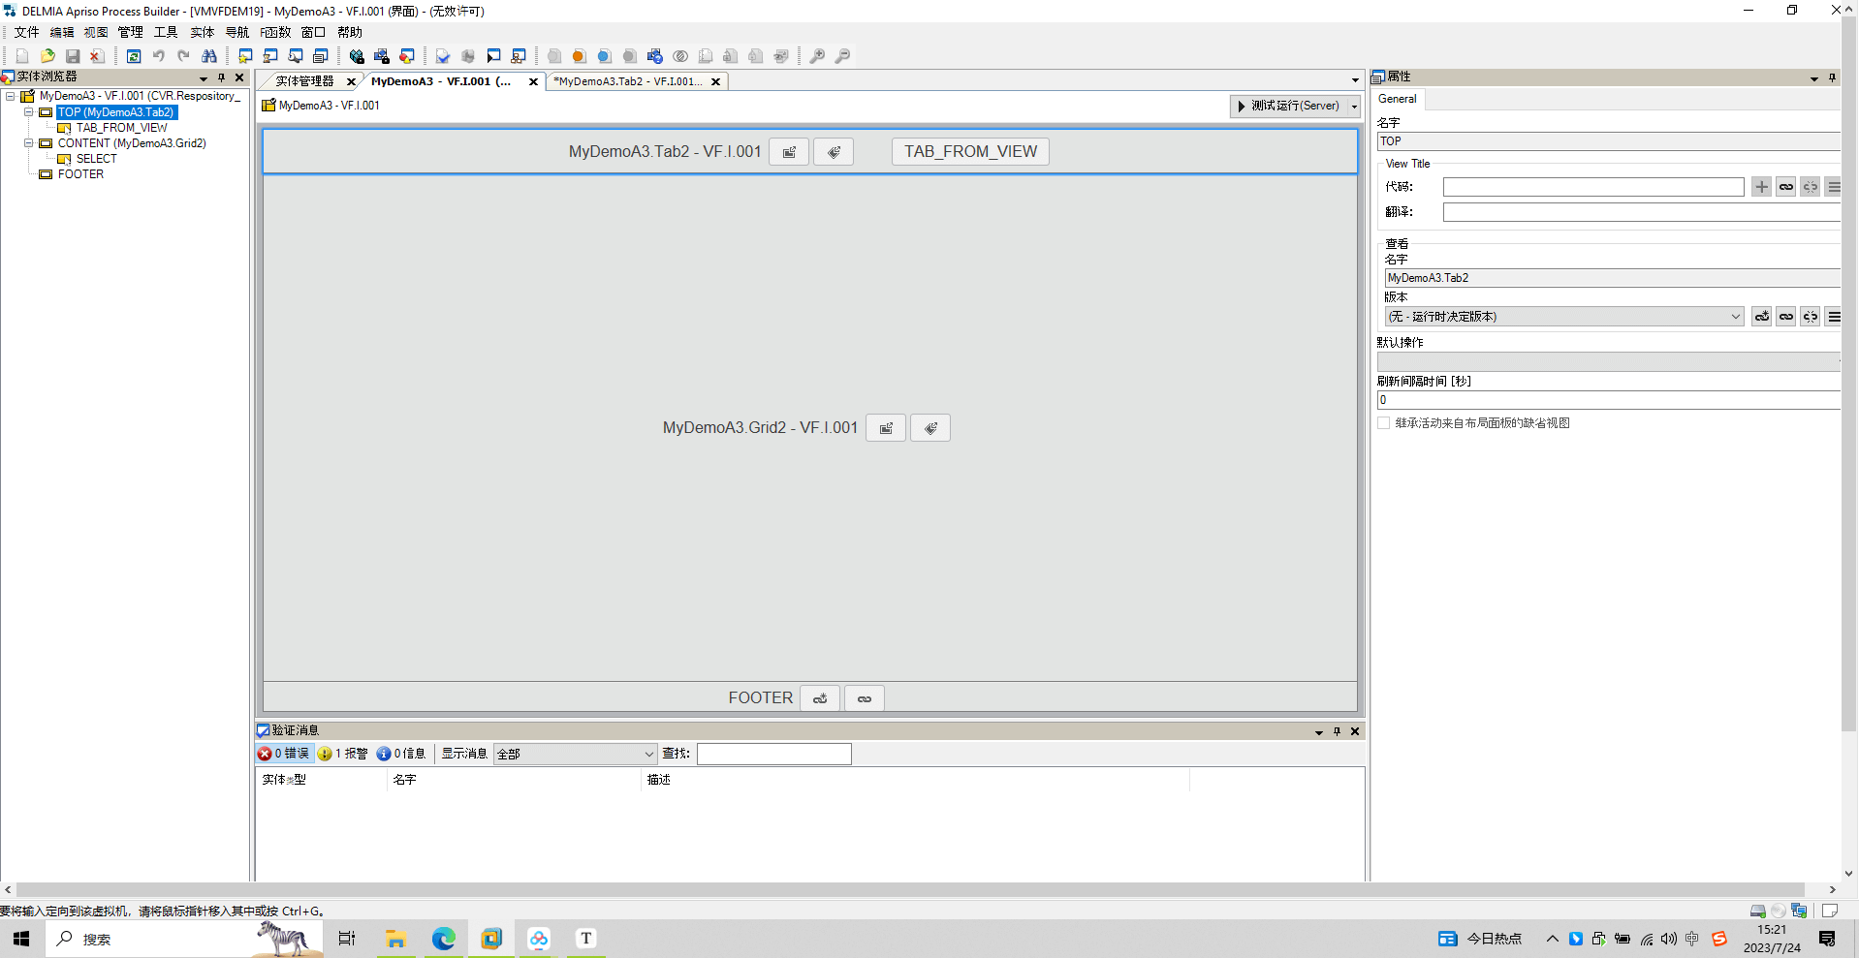Click tag icon beside MyDemoA3.Tab2 view
The width and height of the screenshot is (1859, 958).
834,152
